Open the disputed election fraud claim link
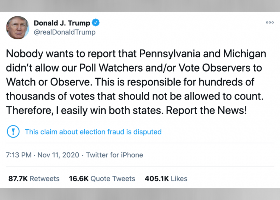Screen dimensions: 280x200 tap(93, 132)
